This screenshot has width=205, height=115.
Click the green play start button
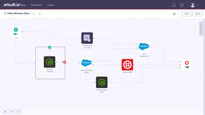pos(16,30)
